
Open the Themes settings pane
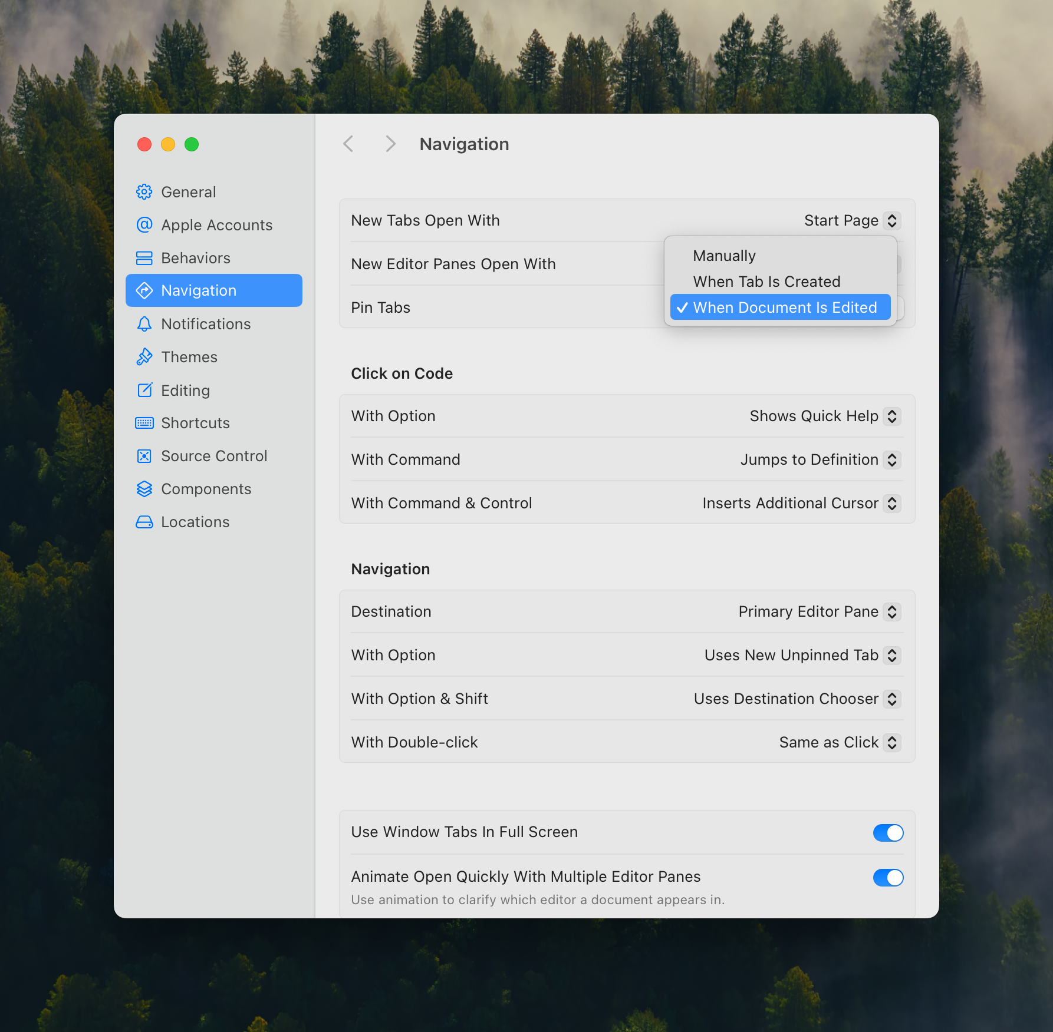coord(214,357)
